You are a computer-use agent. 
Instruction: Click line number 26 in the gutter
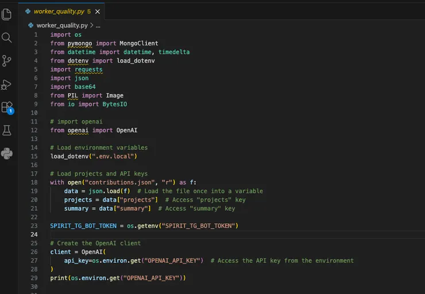tap(35, 252)
